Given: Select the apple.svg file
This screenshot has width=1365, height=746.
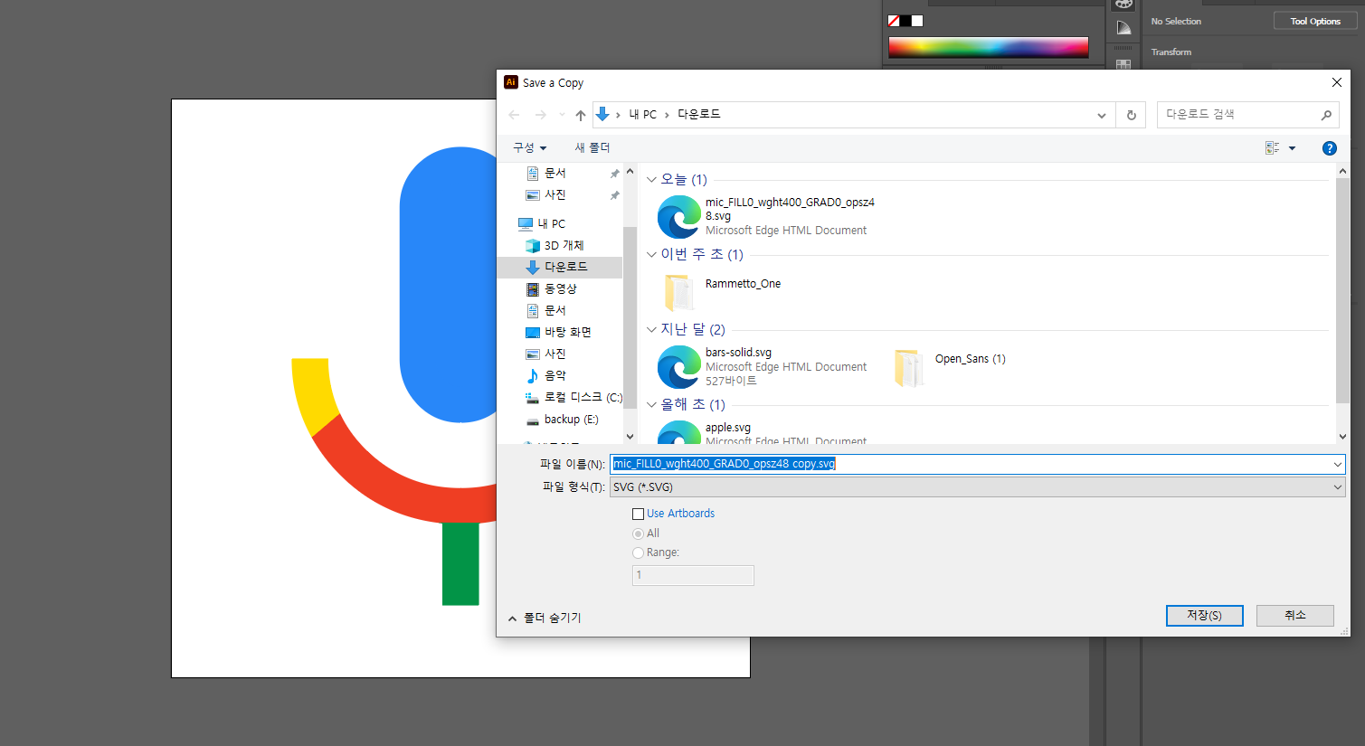Looking at the screenshot, I should pos(762,433).
